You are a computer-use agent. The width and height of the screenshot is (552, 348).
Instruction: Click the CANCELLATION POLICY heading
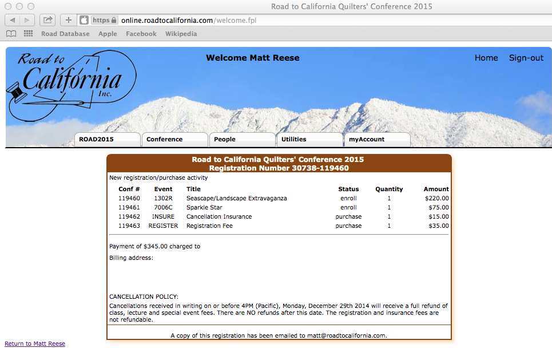(144, 296)
